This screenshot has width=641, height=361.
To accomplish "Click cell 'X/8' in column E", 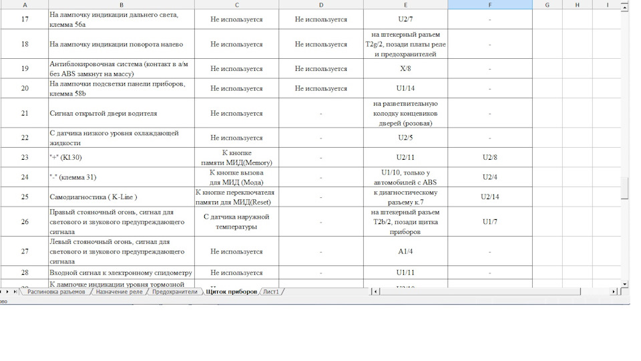I will coord(405,69).
